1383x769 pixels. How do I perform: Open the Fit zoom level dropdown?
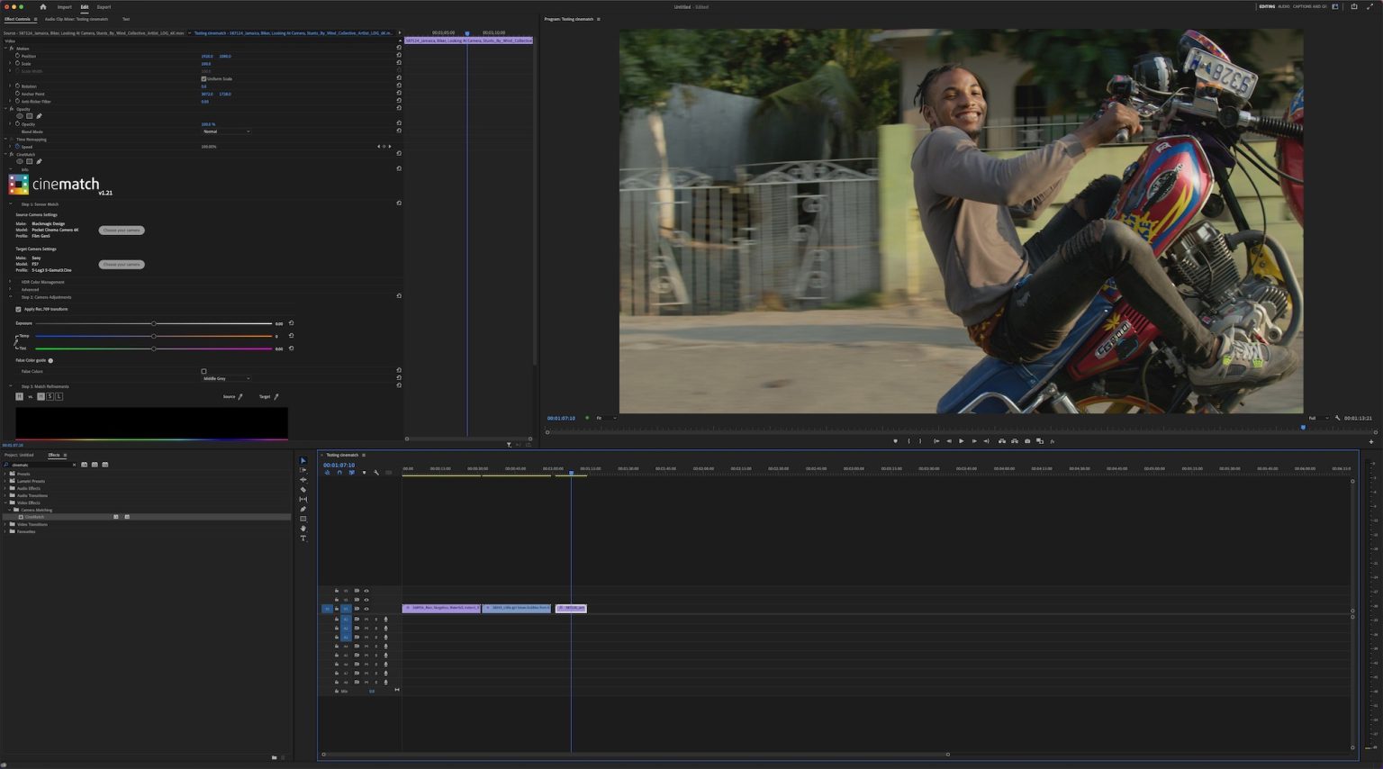605,418
